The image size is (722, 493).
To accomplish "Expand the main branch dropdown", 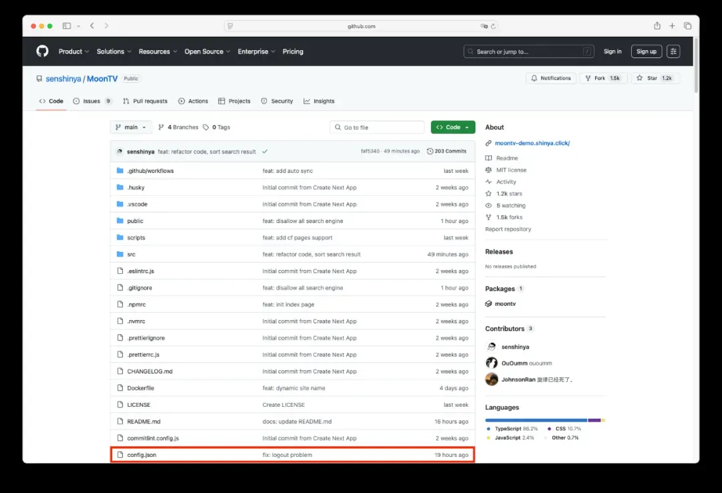I will click(x=131, y=127).
